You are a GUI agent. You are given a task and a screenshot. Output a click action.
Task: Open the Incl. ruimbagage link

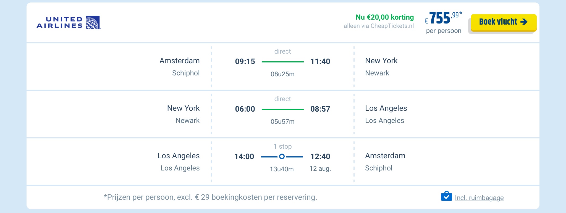click(479, 198)
